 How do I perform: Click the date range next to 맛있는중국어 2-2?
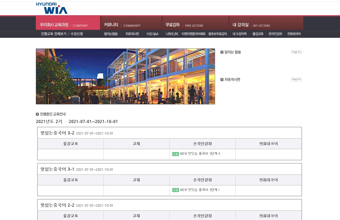click(95, 206)
